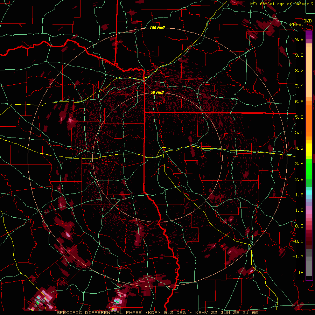Click the -0.5 scale value

pos(298,241)
